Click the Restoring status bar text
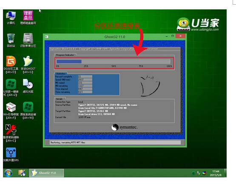This screenshot has width=236, height=185. [x=68, y=142]
